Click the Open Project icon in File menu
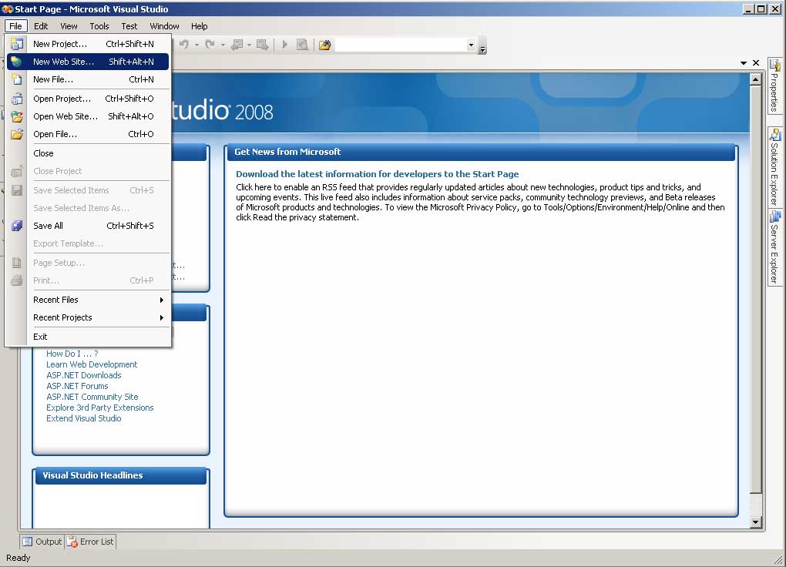This screenshot has height=567, width=786. [x=16, y=99]
